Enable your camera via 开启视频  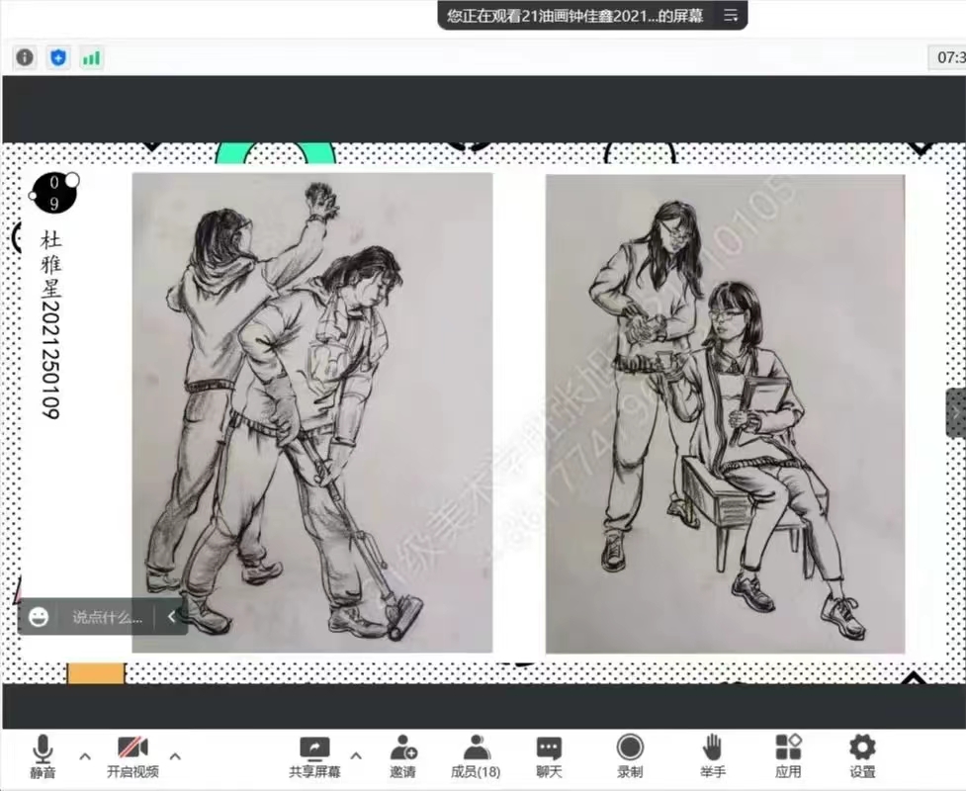pyautogui.click(x=132, y=755)
